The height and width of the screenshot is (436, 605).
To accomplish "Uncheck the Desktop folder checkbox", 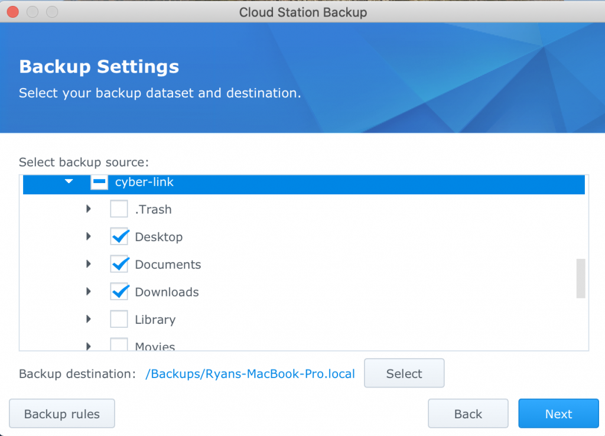I will click(119, 236).
